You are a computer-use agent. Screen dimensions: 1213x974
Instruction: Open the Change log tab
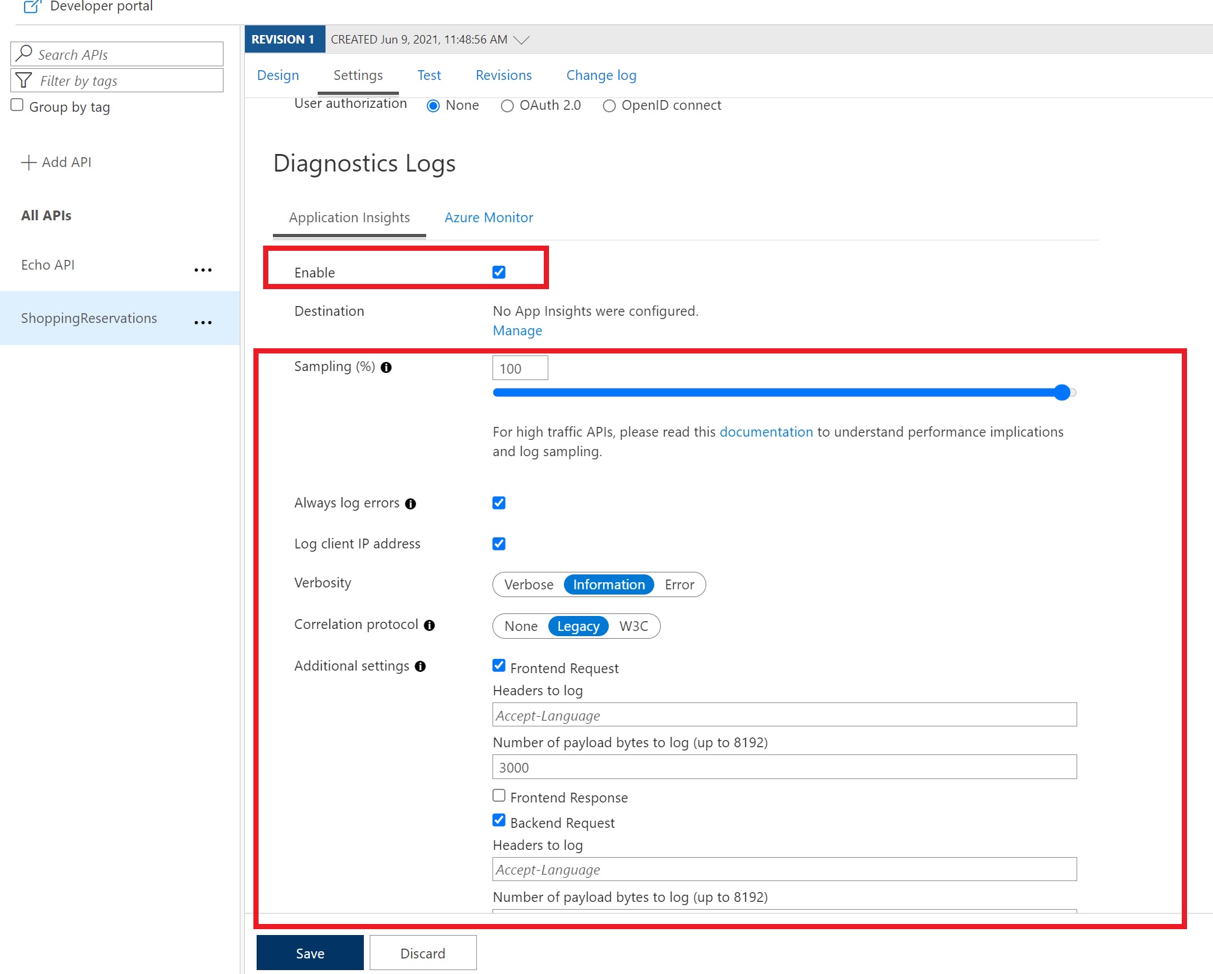pyautogui.click(x=601, y=75)
